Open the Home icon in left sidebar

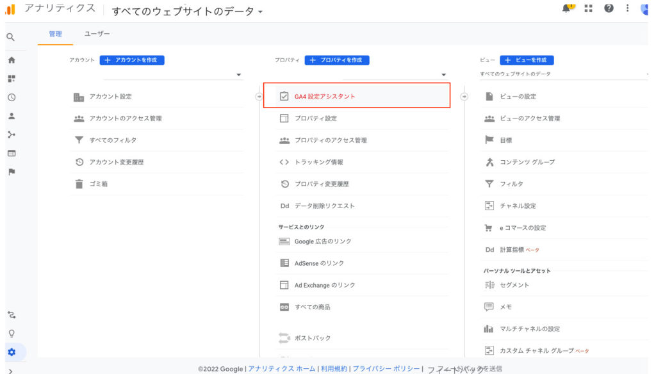point(11,60)
